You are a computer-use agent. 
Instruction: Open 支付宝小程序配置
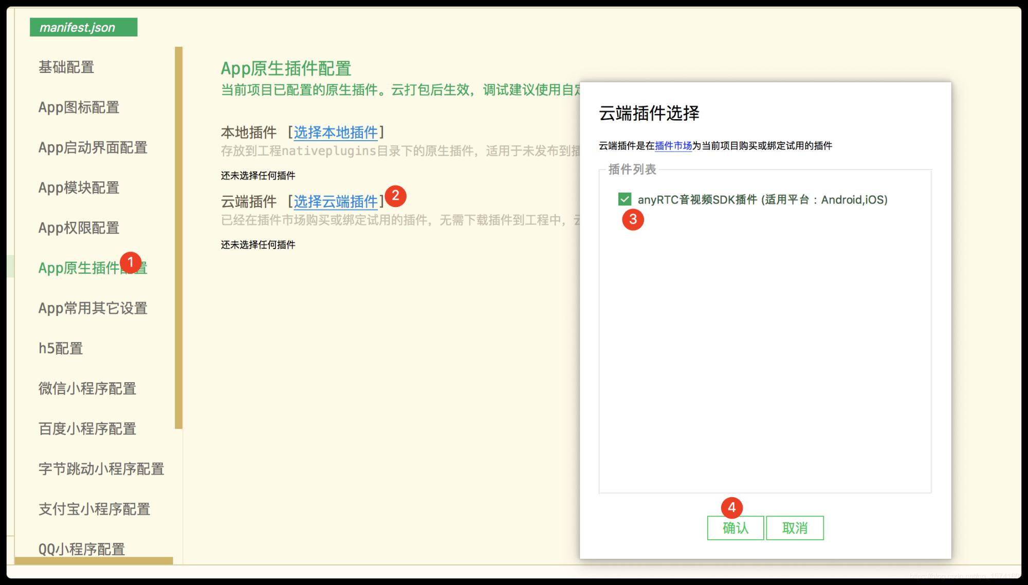click(94, 509)
